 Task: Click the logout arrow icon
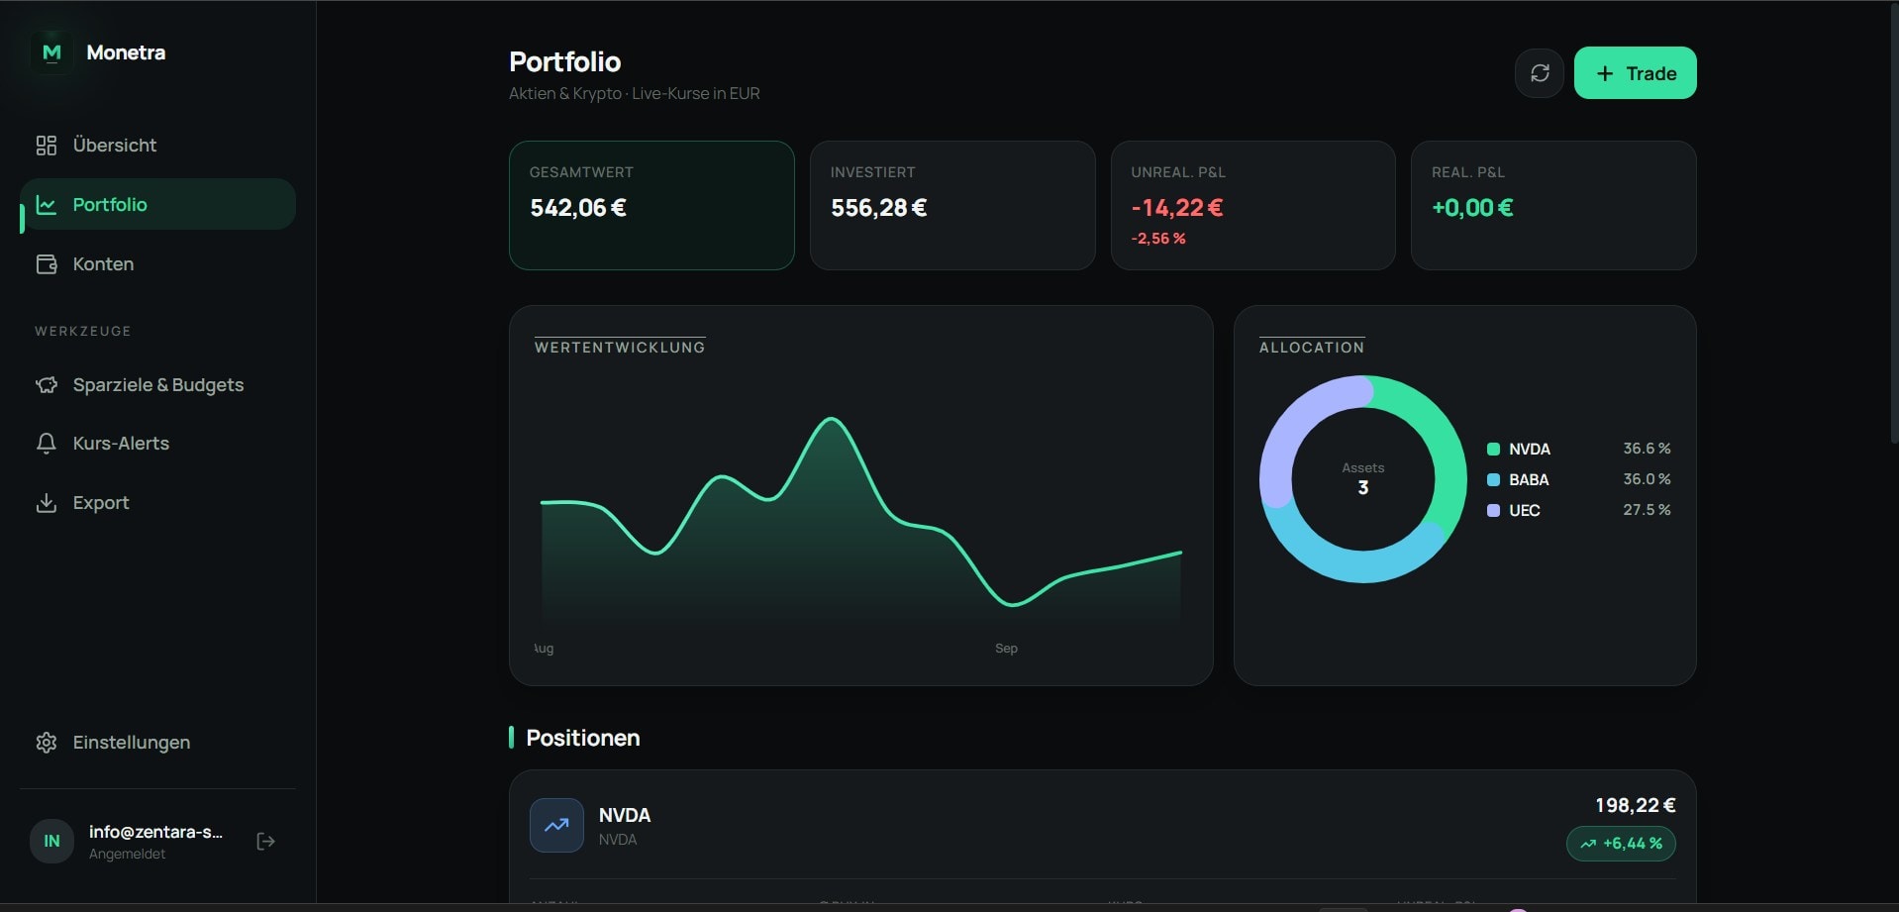[265, 842]
